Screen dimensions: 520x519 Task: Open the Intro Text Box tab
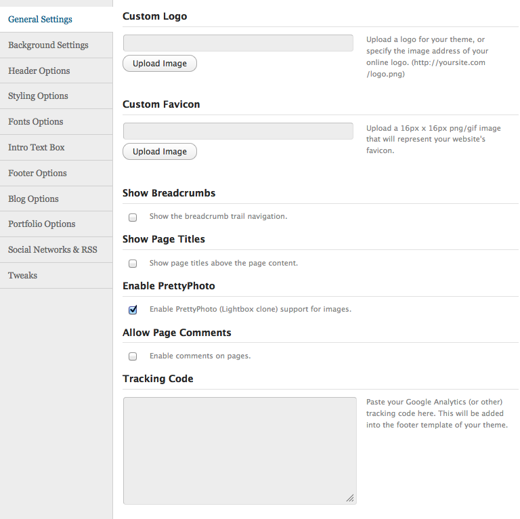click(37, 147)
